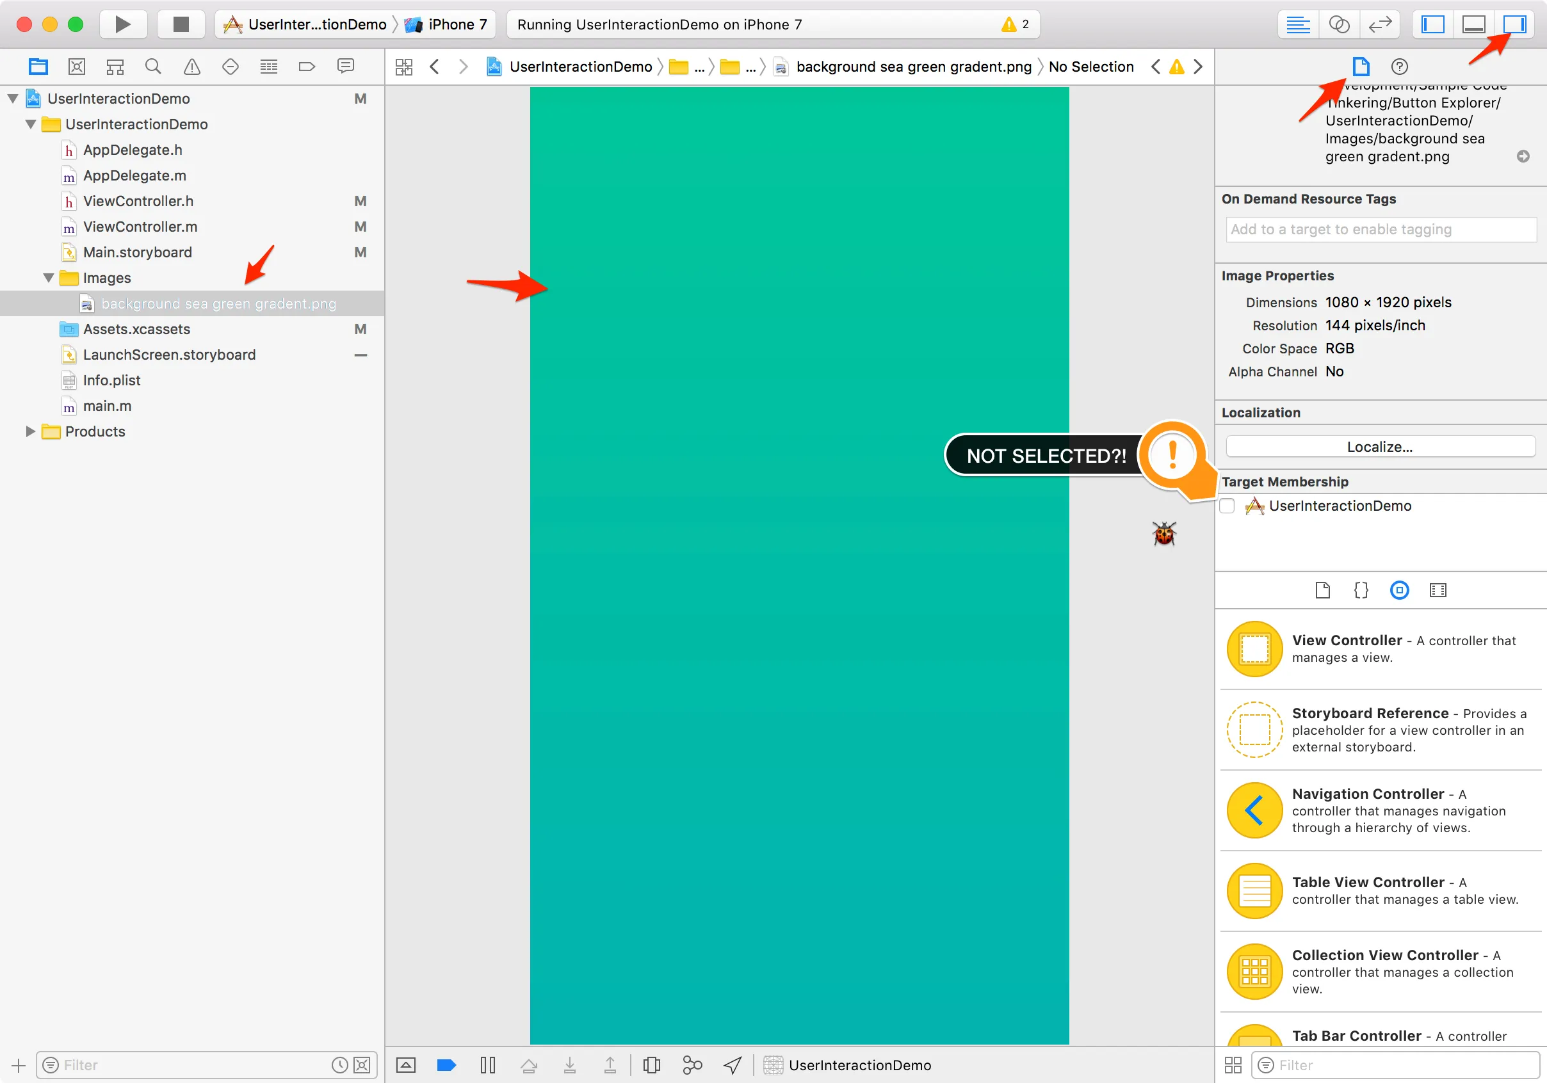Screen dimensions: 1547x1083
Task: Click the Stop button in toolbar
Action: tap(181, 24)
